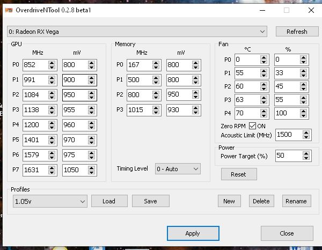Image resolution: width=322 pixels, height=250 pixels.
Task: Increase GPU P4 mV with up arrow
Action: 91,122
